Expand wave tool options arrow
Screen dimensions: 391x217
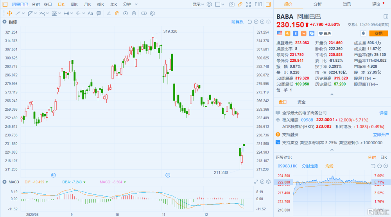[47, 13]
